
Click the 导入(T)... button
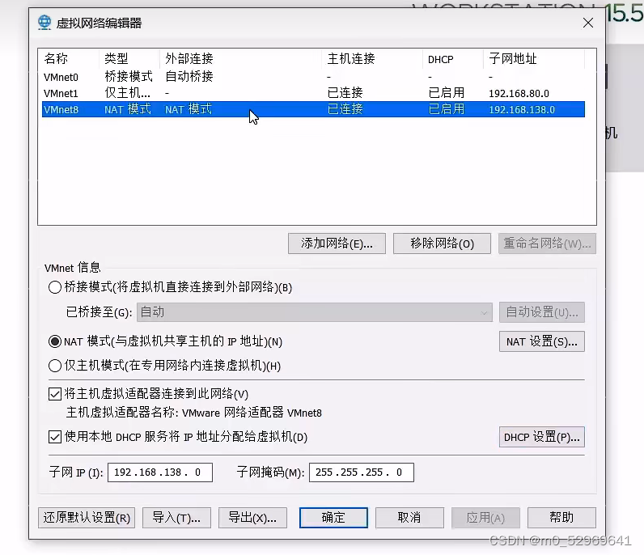[176, 518]
